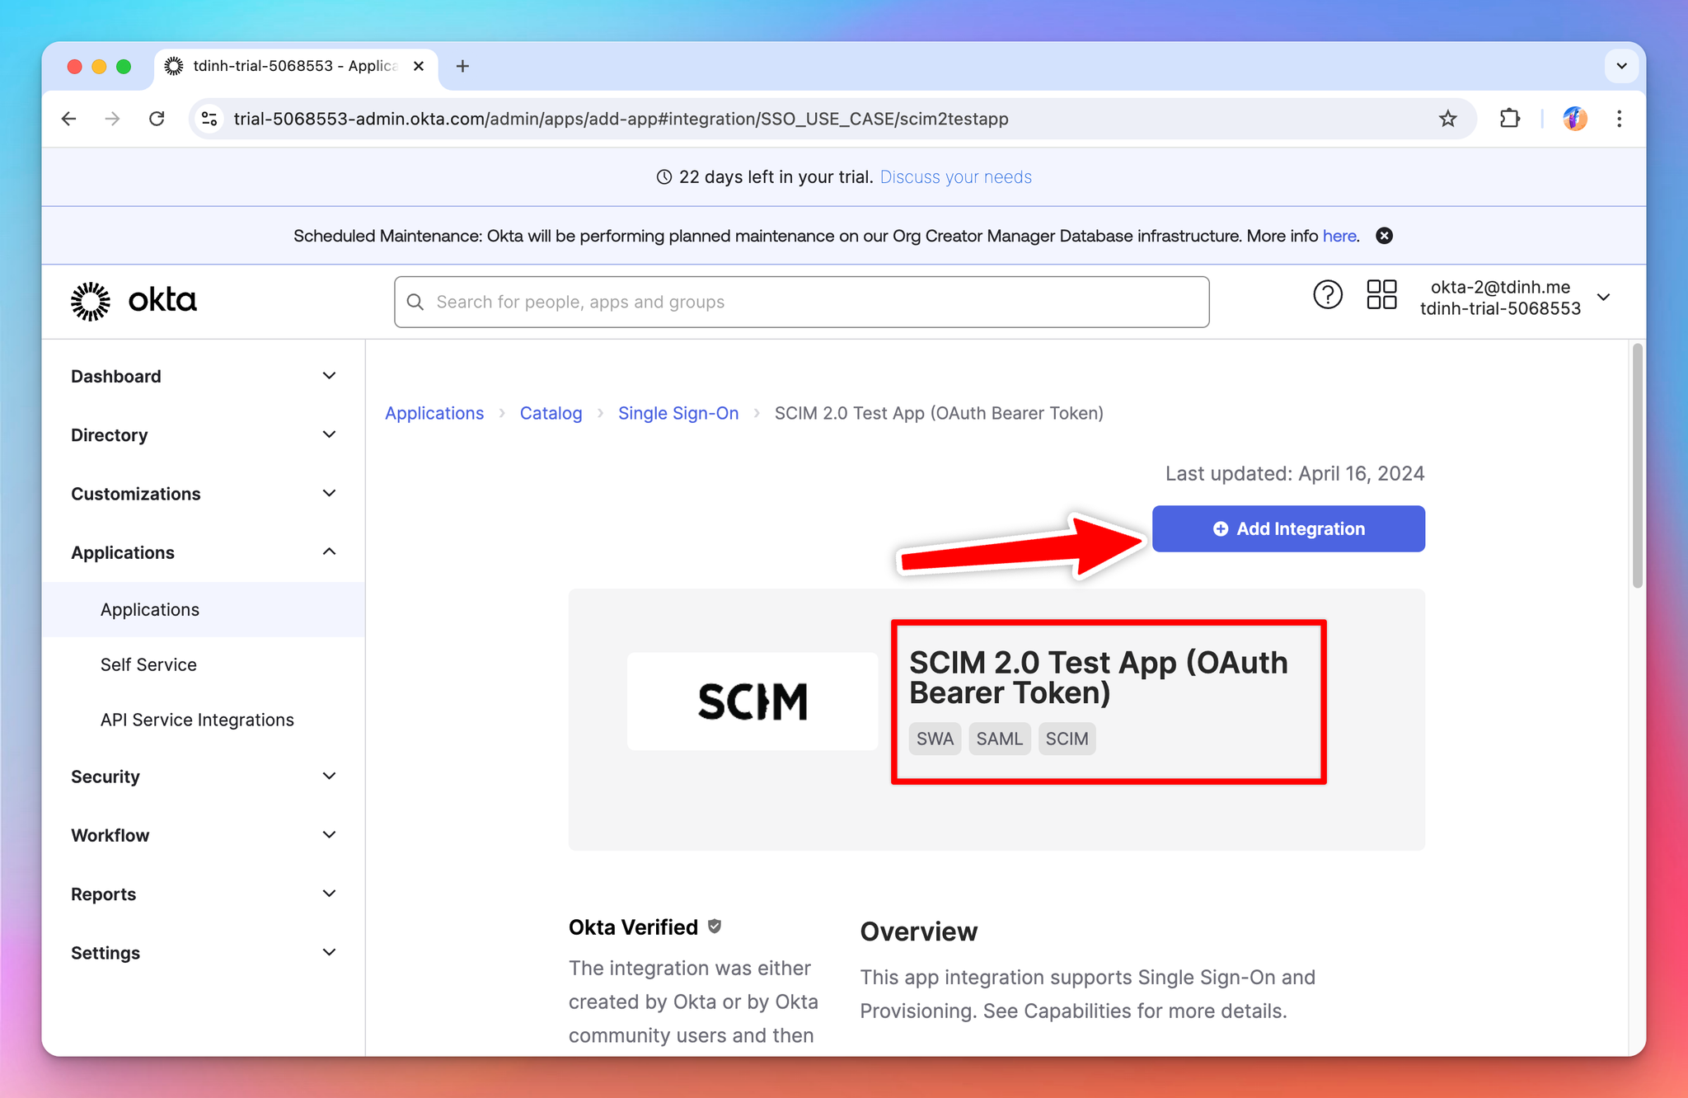The width and height of the screenshot is (1688, 1098).
Task: Expand the Dashboard menu section
Action: pos(204,377)
